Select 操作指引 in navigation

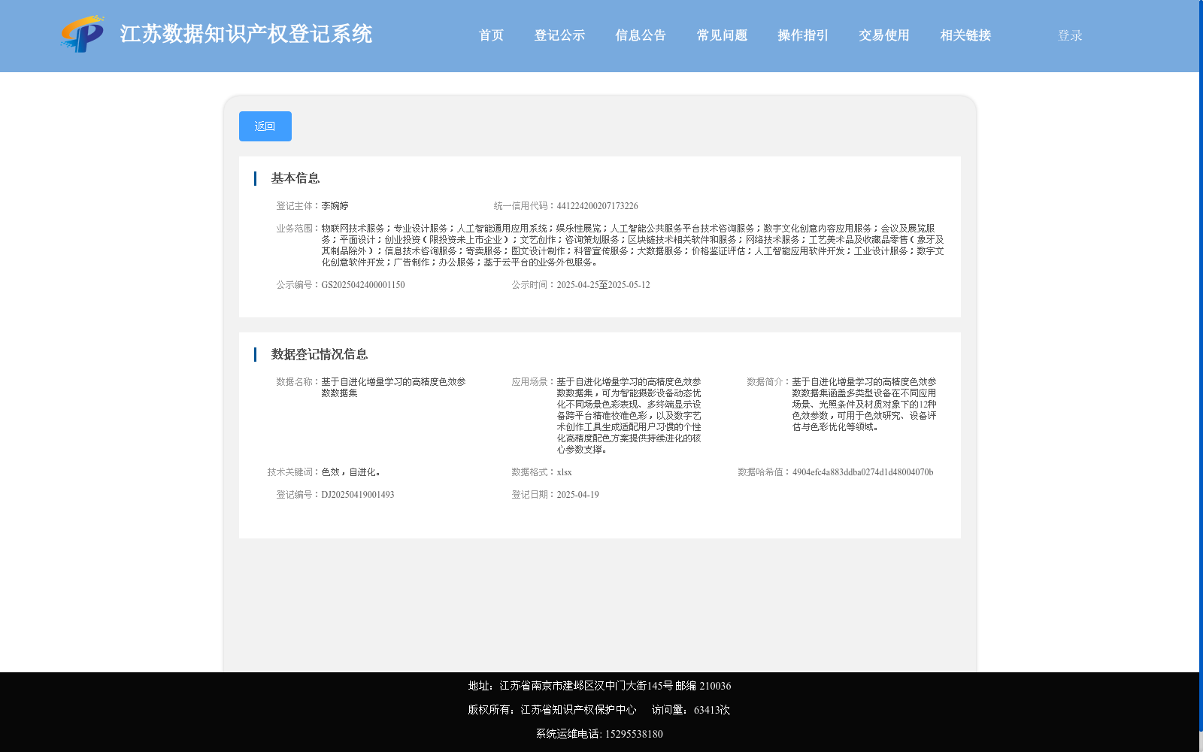803,35
